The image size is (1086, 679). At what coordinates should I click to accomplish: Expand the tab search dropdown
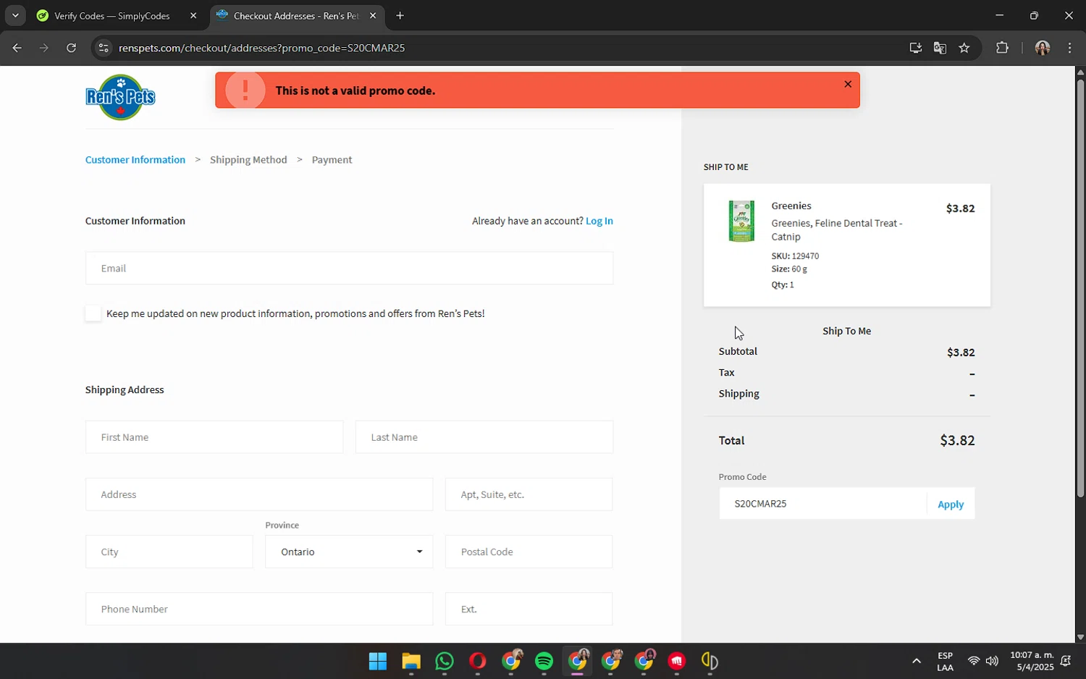[14, 15]
